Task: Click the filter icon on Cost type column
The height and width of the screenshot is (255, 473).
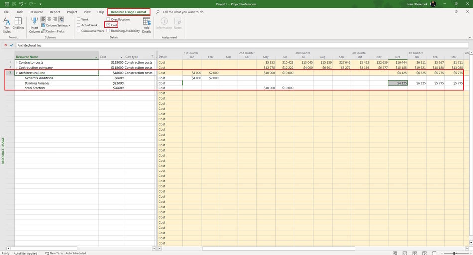Action: (152, 57)
